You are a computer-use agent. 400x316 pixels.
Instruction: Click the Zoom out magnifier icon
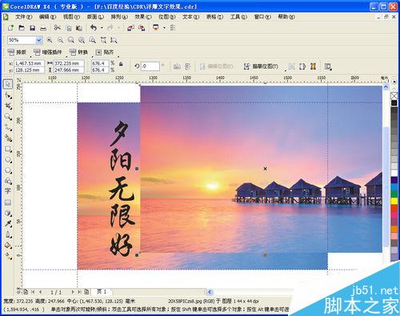[61, 40]
